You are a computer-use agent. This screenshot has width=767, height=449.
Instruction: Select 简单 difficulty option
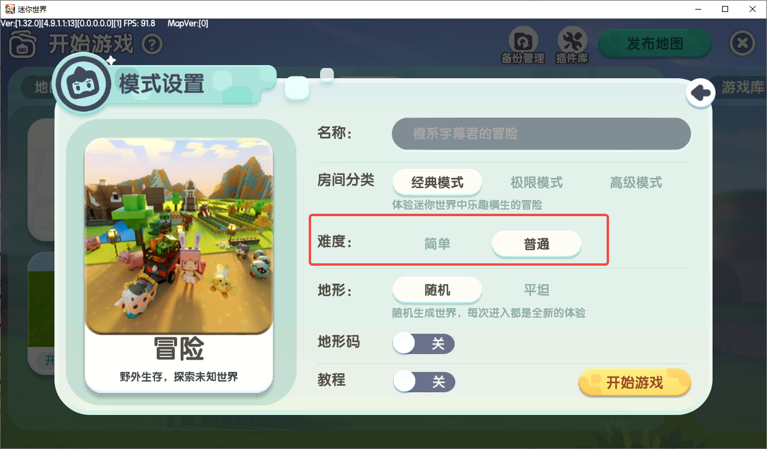coord(437,244)
